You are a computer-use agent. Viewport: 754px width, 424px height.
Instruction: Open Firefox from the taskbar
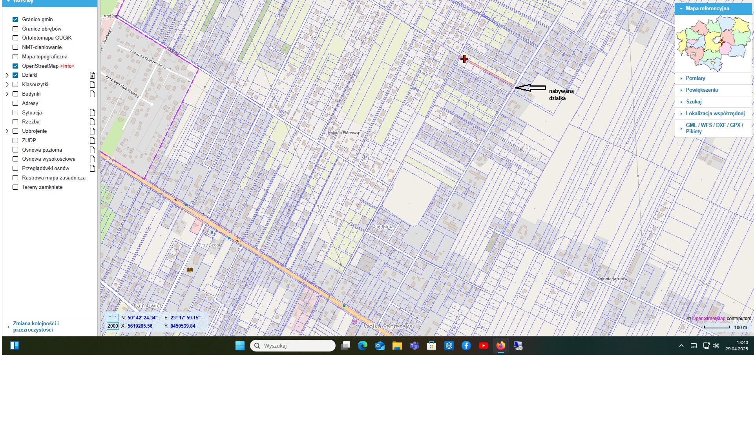[500, 346]
